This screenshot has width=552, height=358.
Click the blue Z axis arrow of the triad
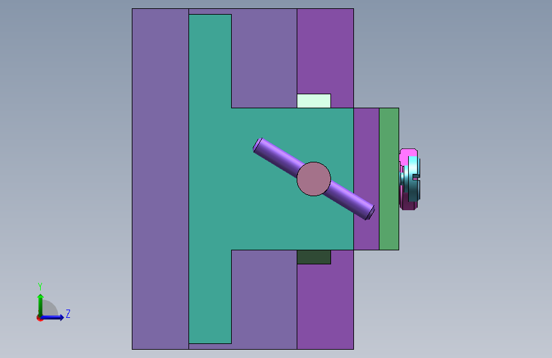(x=53, y=317)
